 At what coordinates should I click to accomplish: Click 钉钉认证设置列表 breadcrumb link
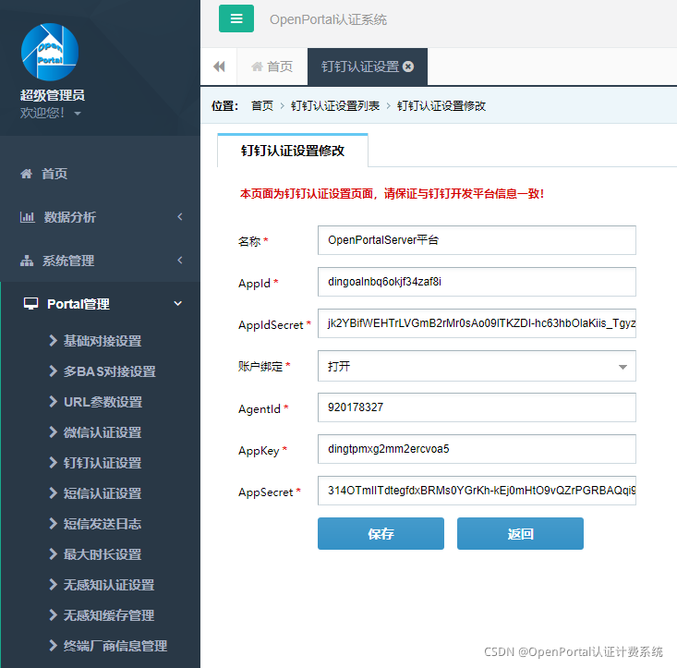[335, 106]
